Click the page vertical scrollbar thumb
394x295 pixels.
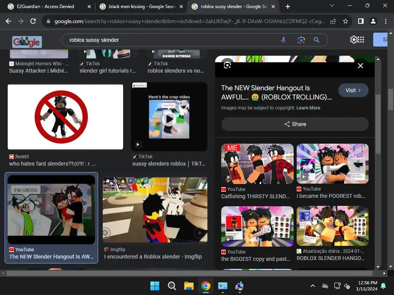pos(391,99)
